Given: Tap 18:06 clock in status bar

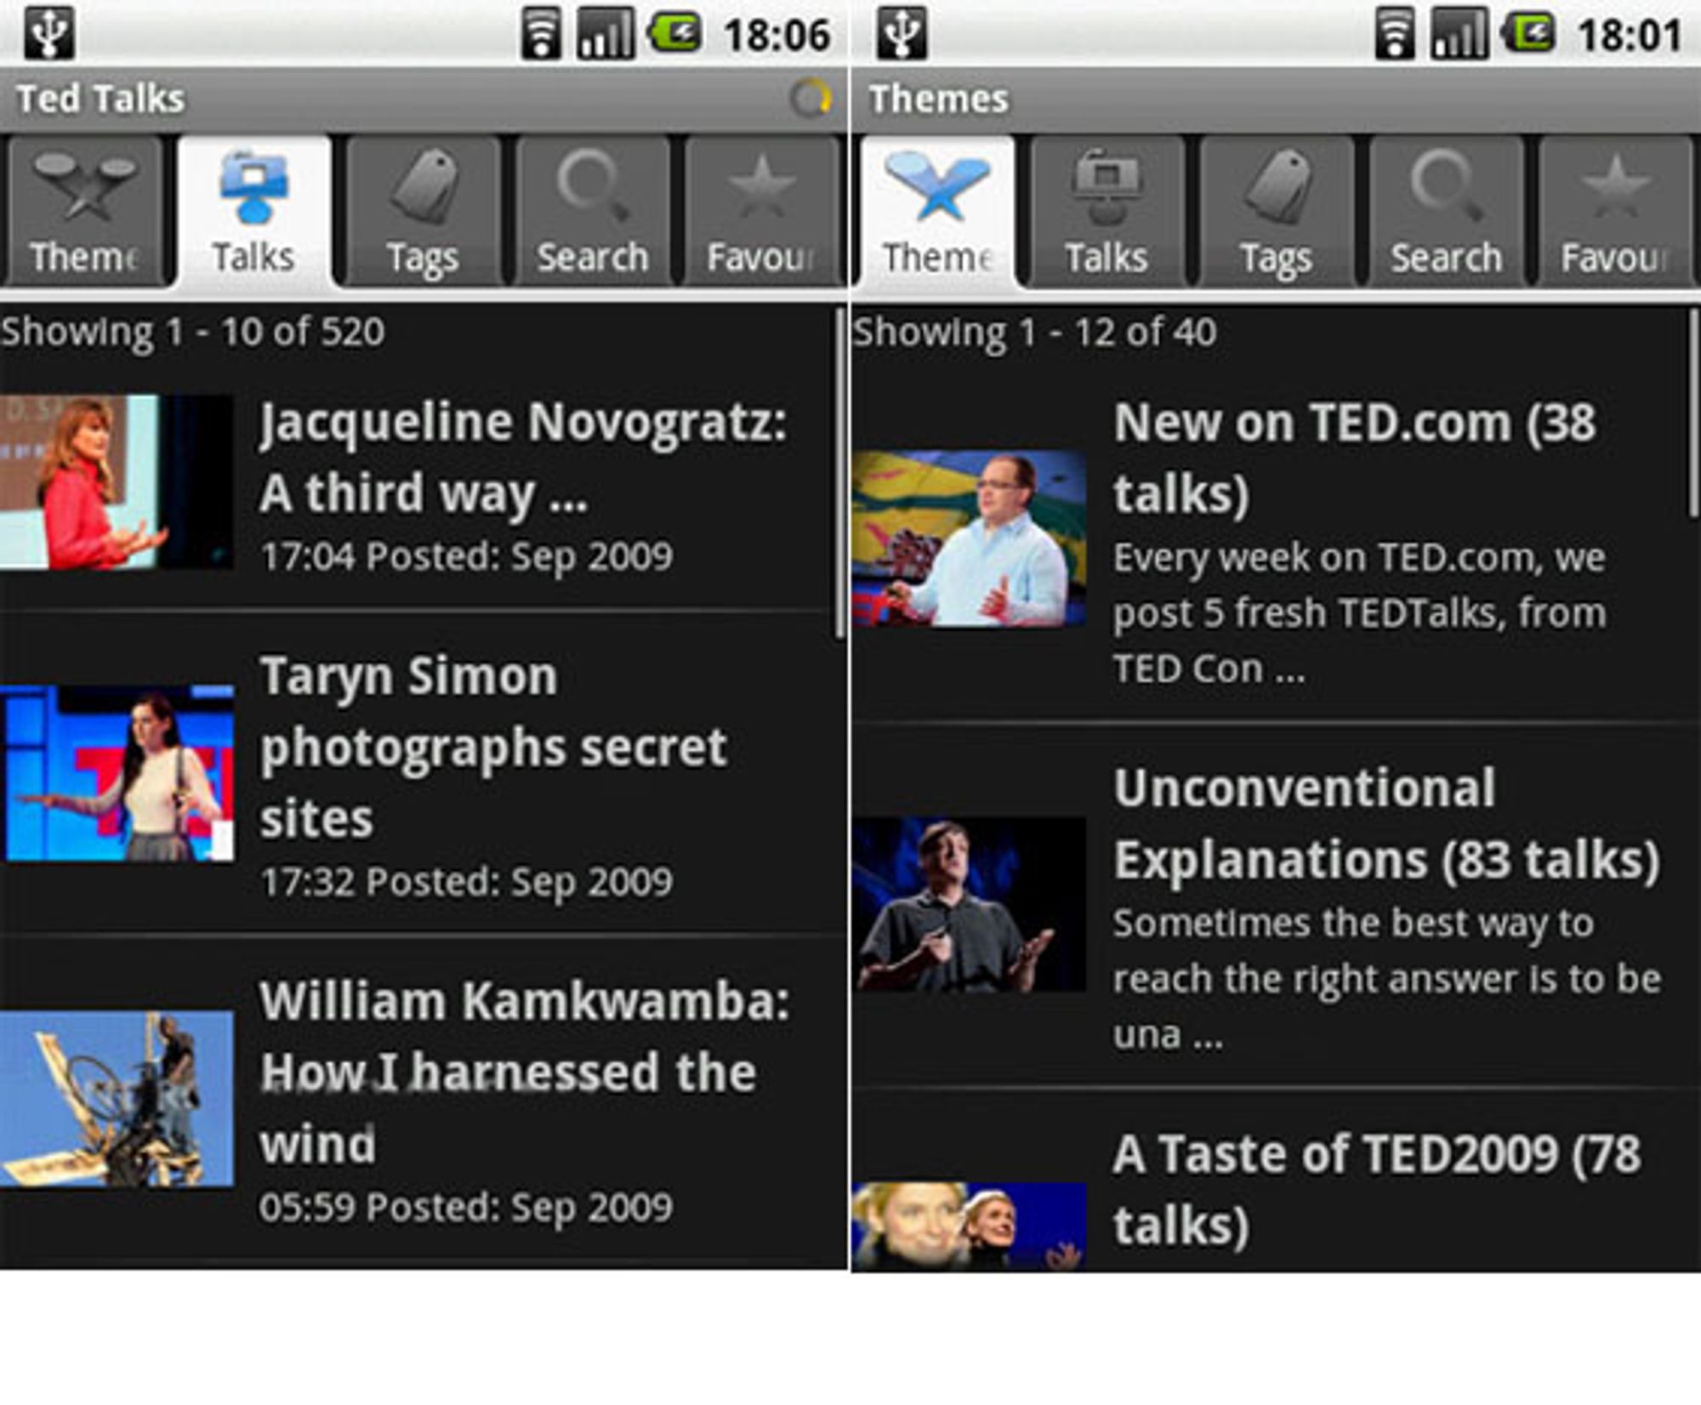Looking at the screenshot, I should pos(777,36).
